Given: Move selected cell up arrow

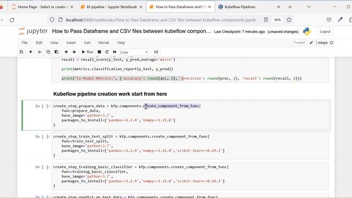Looking at the screenshot, I should [x=66, y=52].
